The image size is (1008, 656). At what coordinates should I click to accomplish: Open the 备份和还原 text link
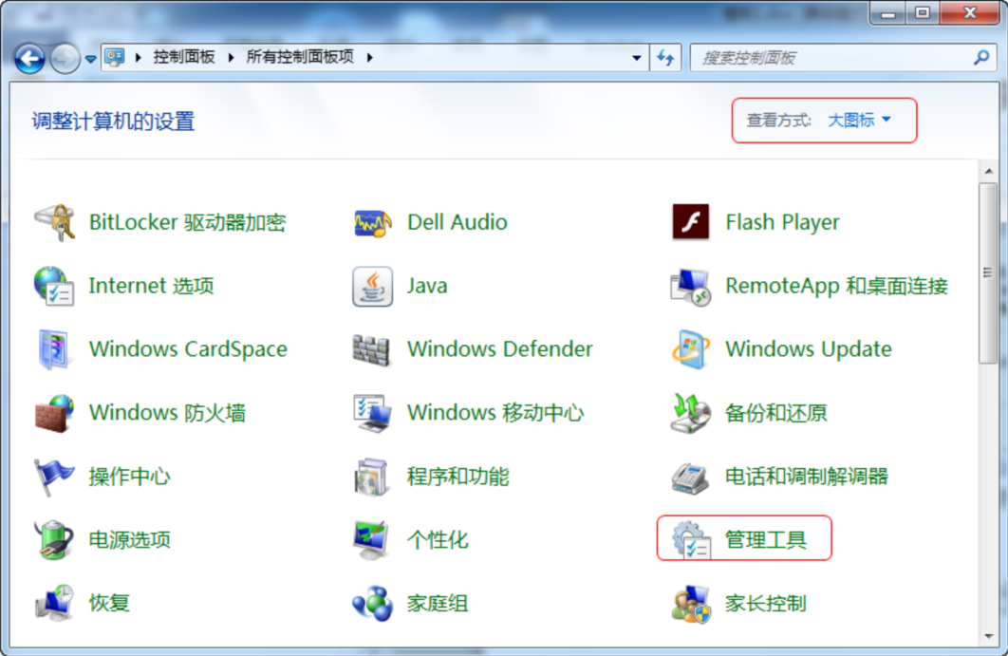775,413
